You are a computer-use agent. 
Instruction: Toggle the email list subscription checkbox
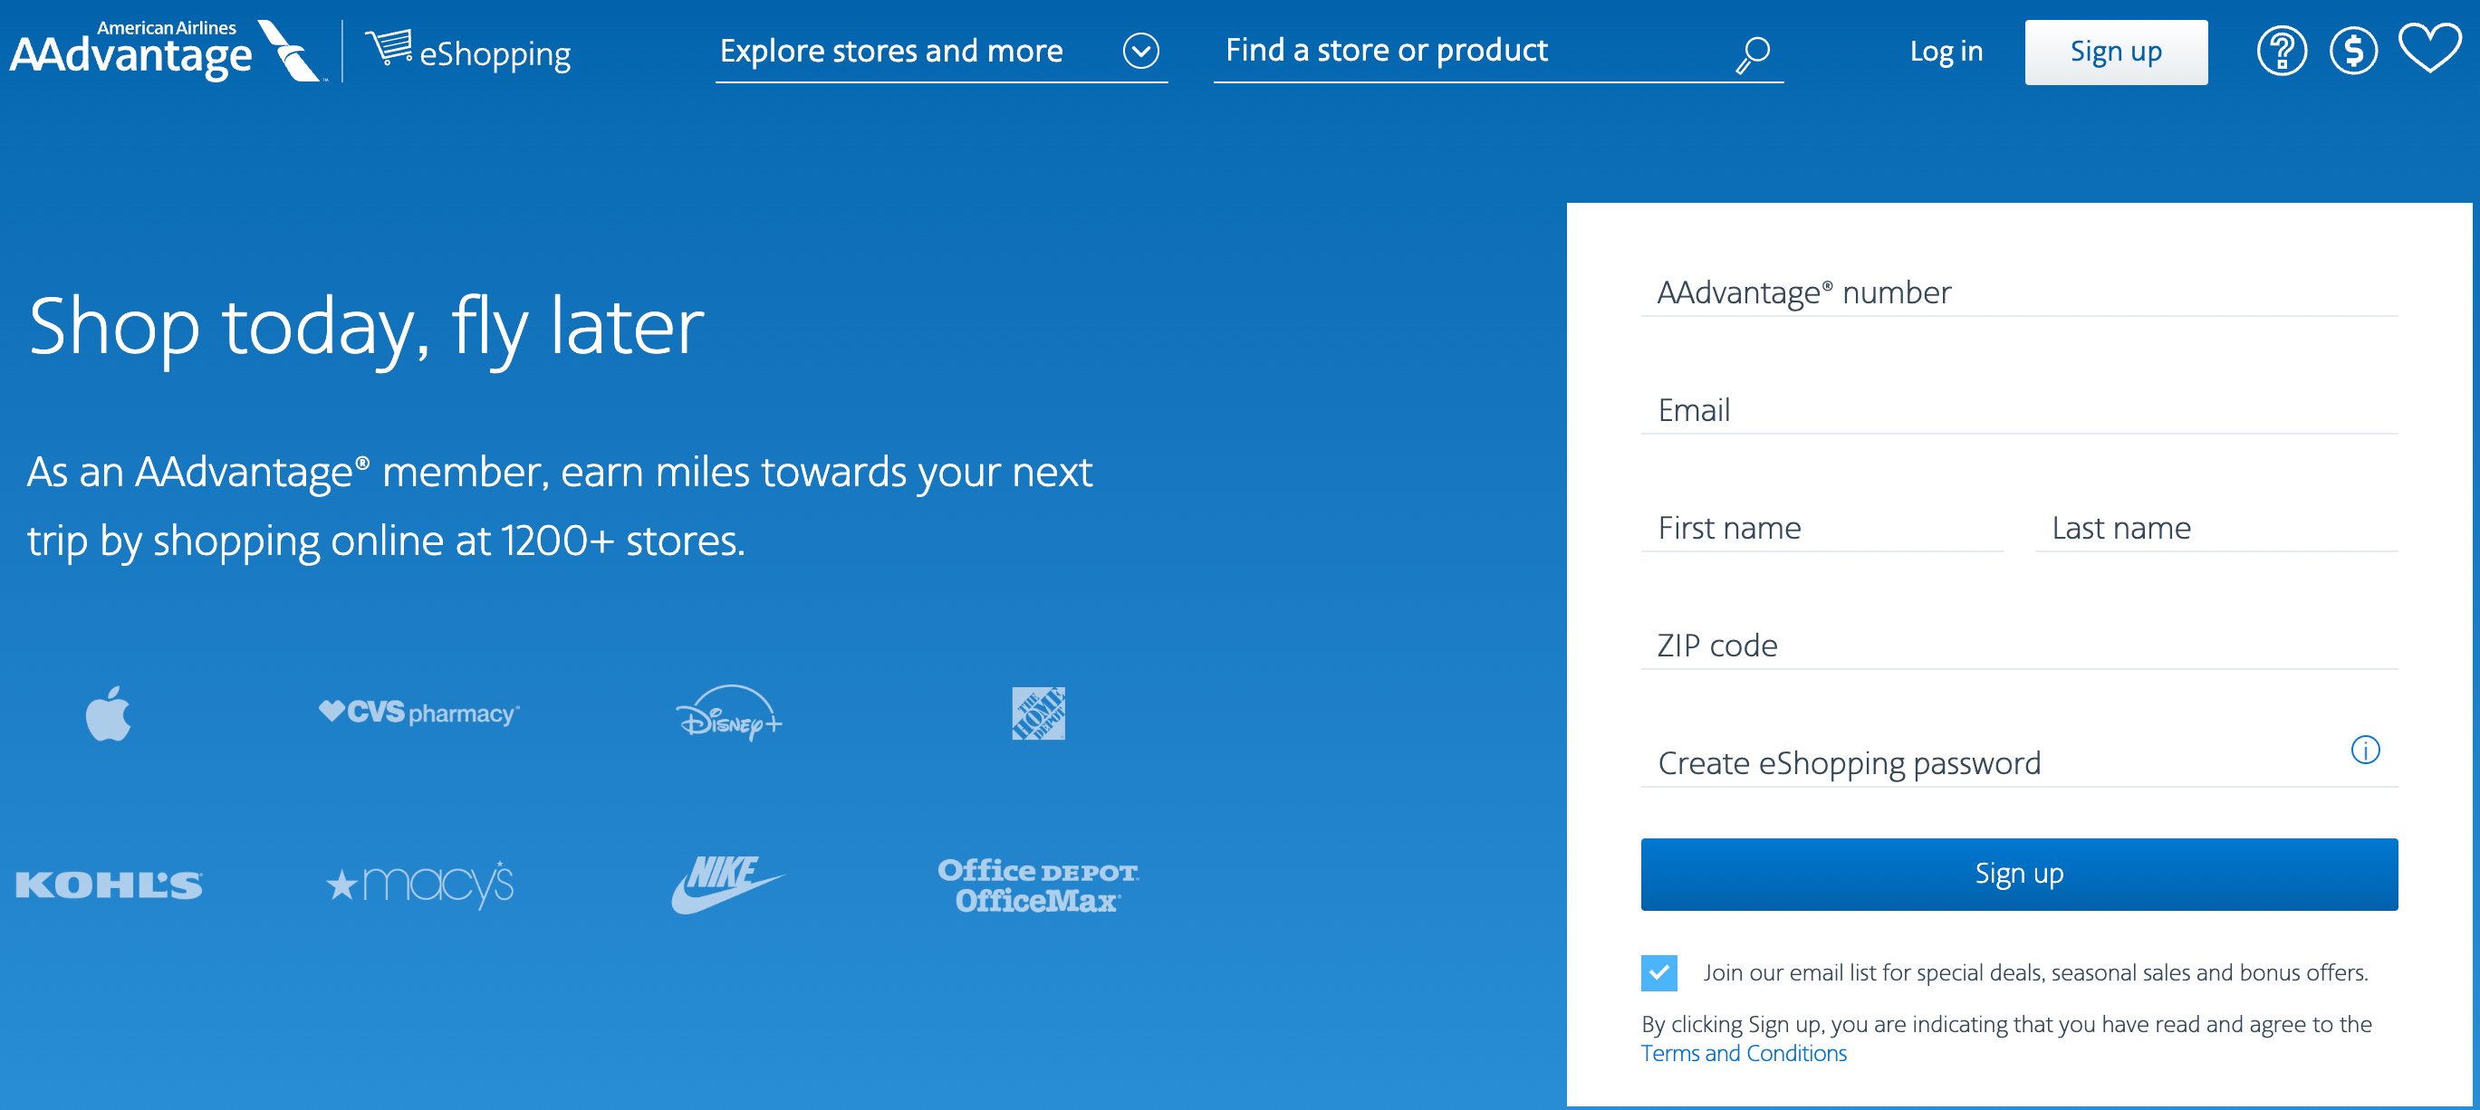point(1660,971)
